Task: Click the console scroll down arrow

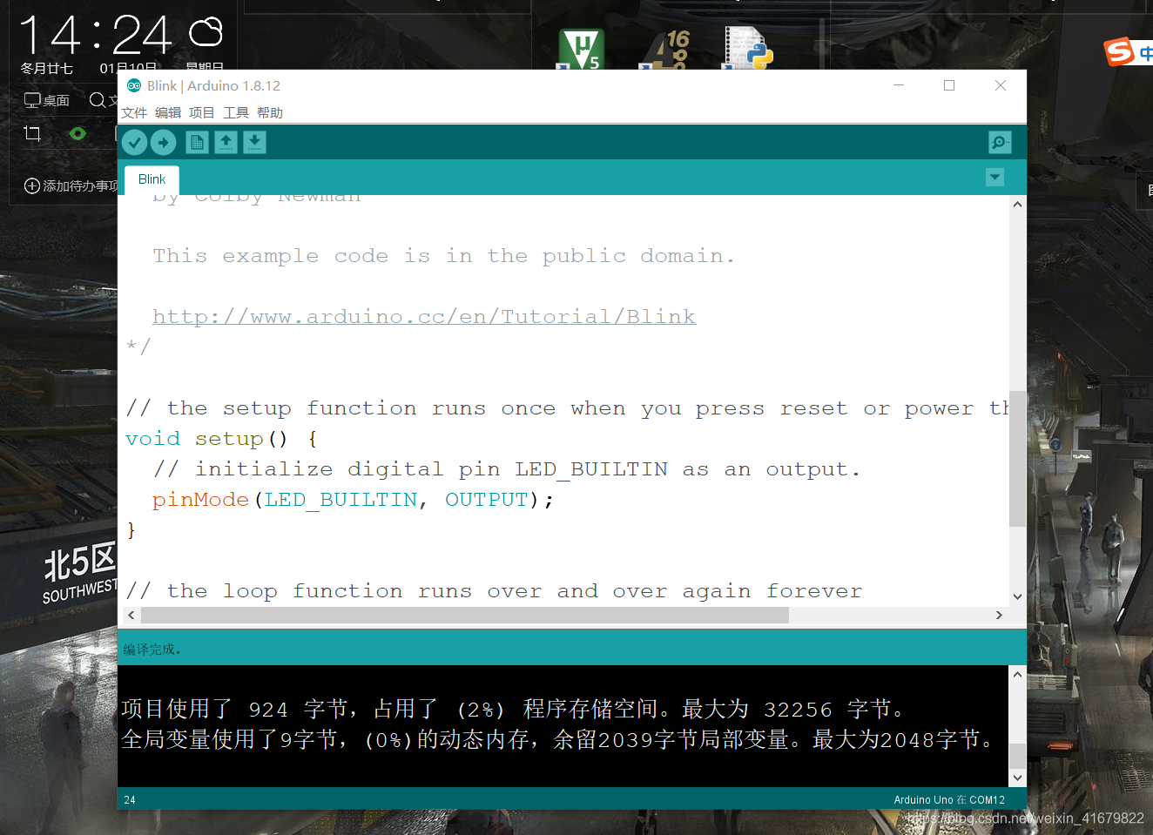Action: tap(1017, 778)
